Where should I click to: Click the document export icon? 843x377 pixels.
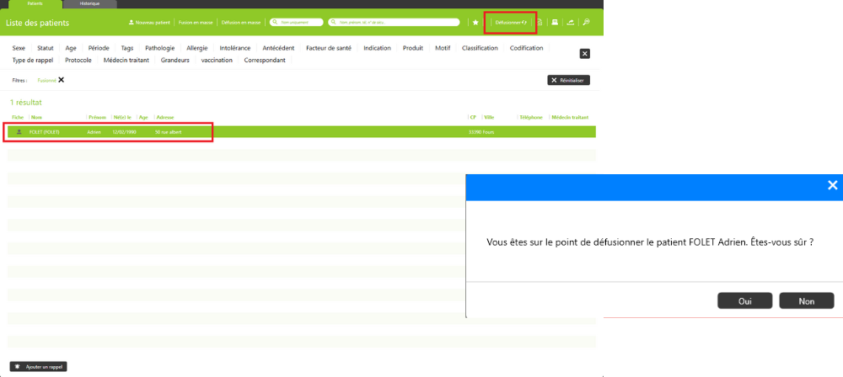click(x=540, y=23)
